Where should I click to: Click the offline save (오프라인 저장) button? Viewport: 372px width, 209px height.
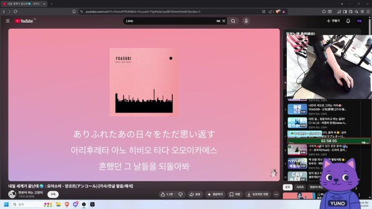point(258,194)
